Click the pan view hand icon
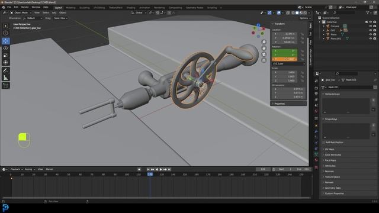 [x=264, y=48]
